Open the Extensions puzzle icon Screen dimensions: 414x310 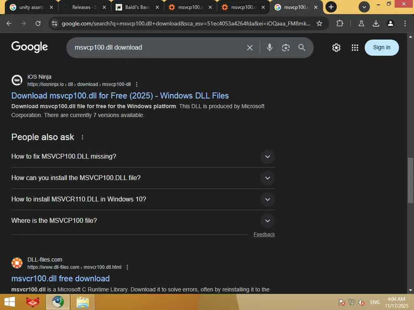pyautogui.click(x=340, y=23)
